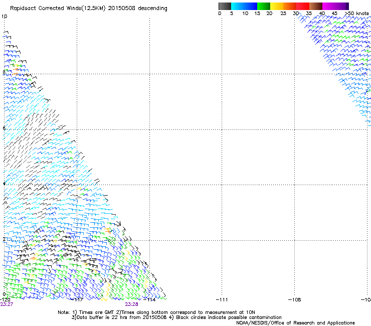371x326 pixels.
Task: Click the 4 latitude axis label
Action: pos(4,184)
